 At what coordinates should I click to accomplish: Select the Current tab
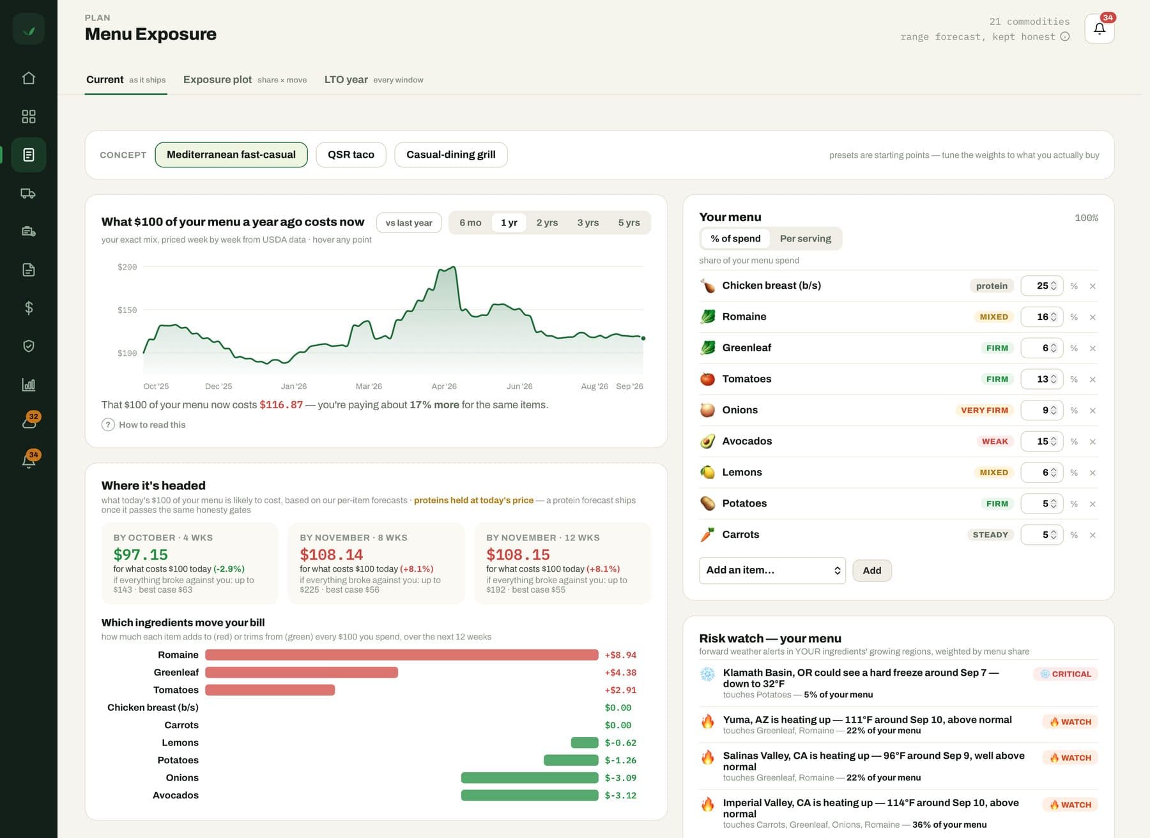tap(126, 80)
